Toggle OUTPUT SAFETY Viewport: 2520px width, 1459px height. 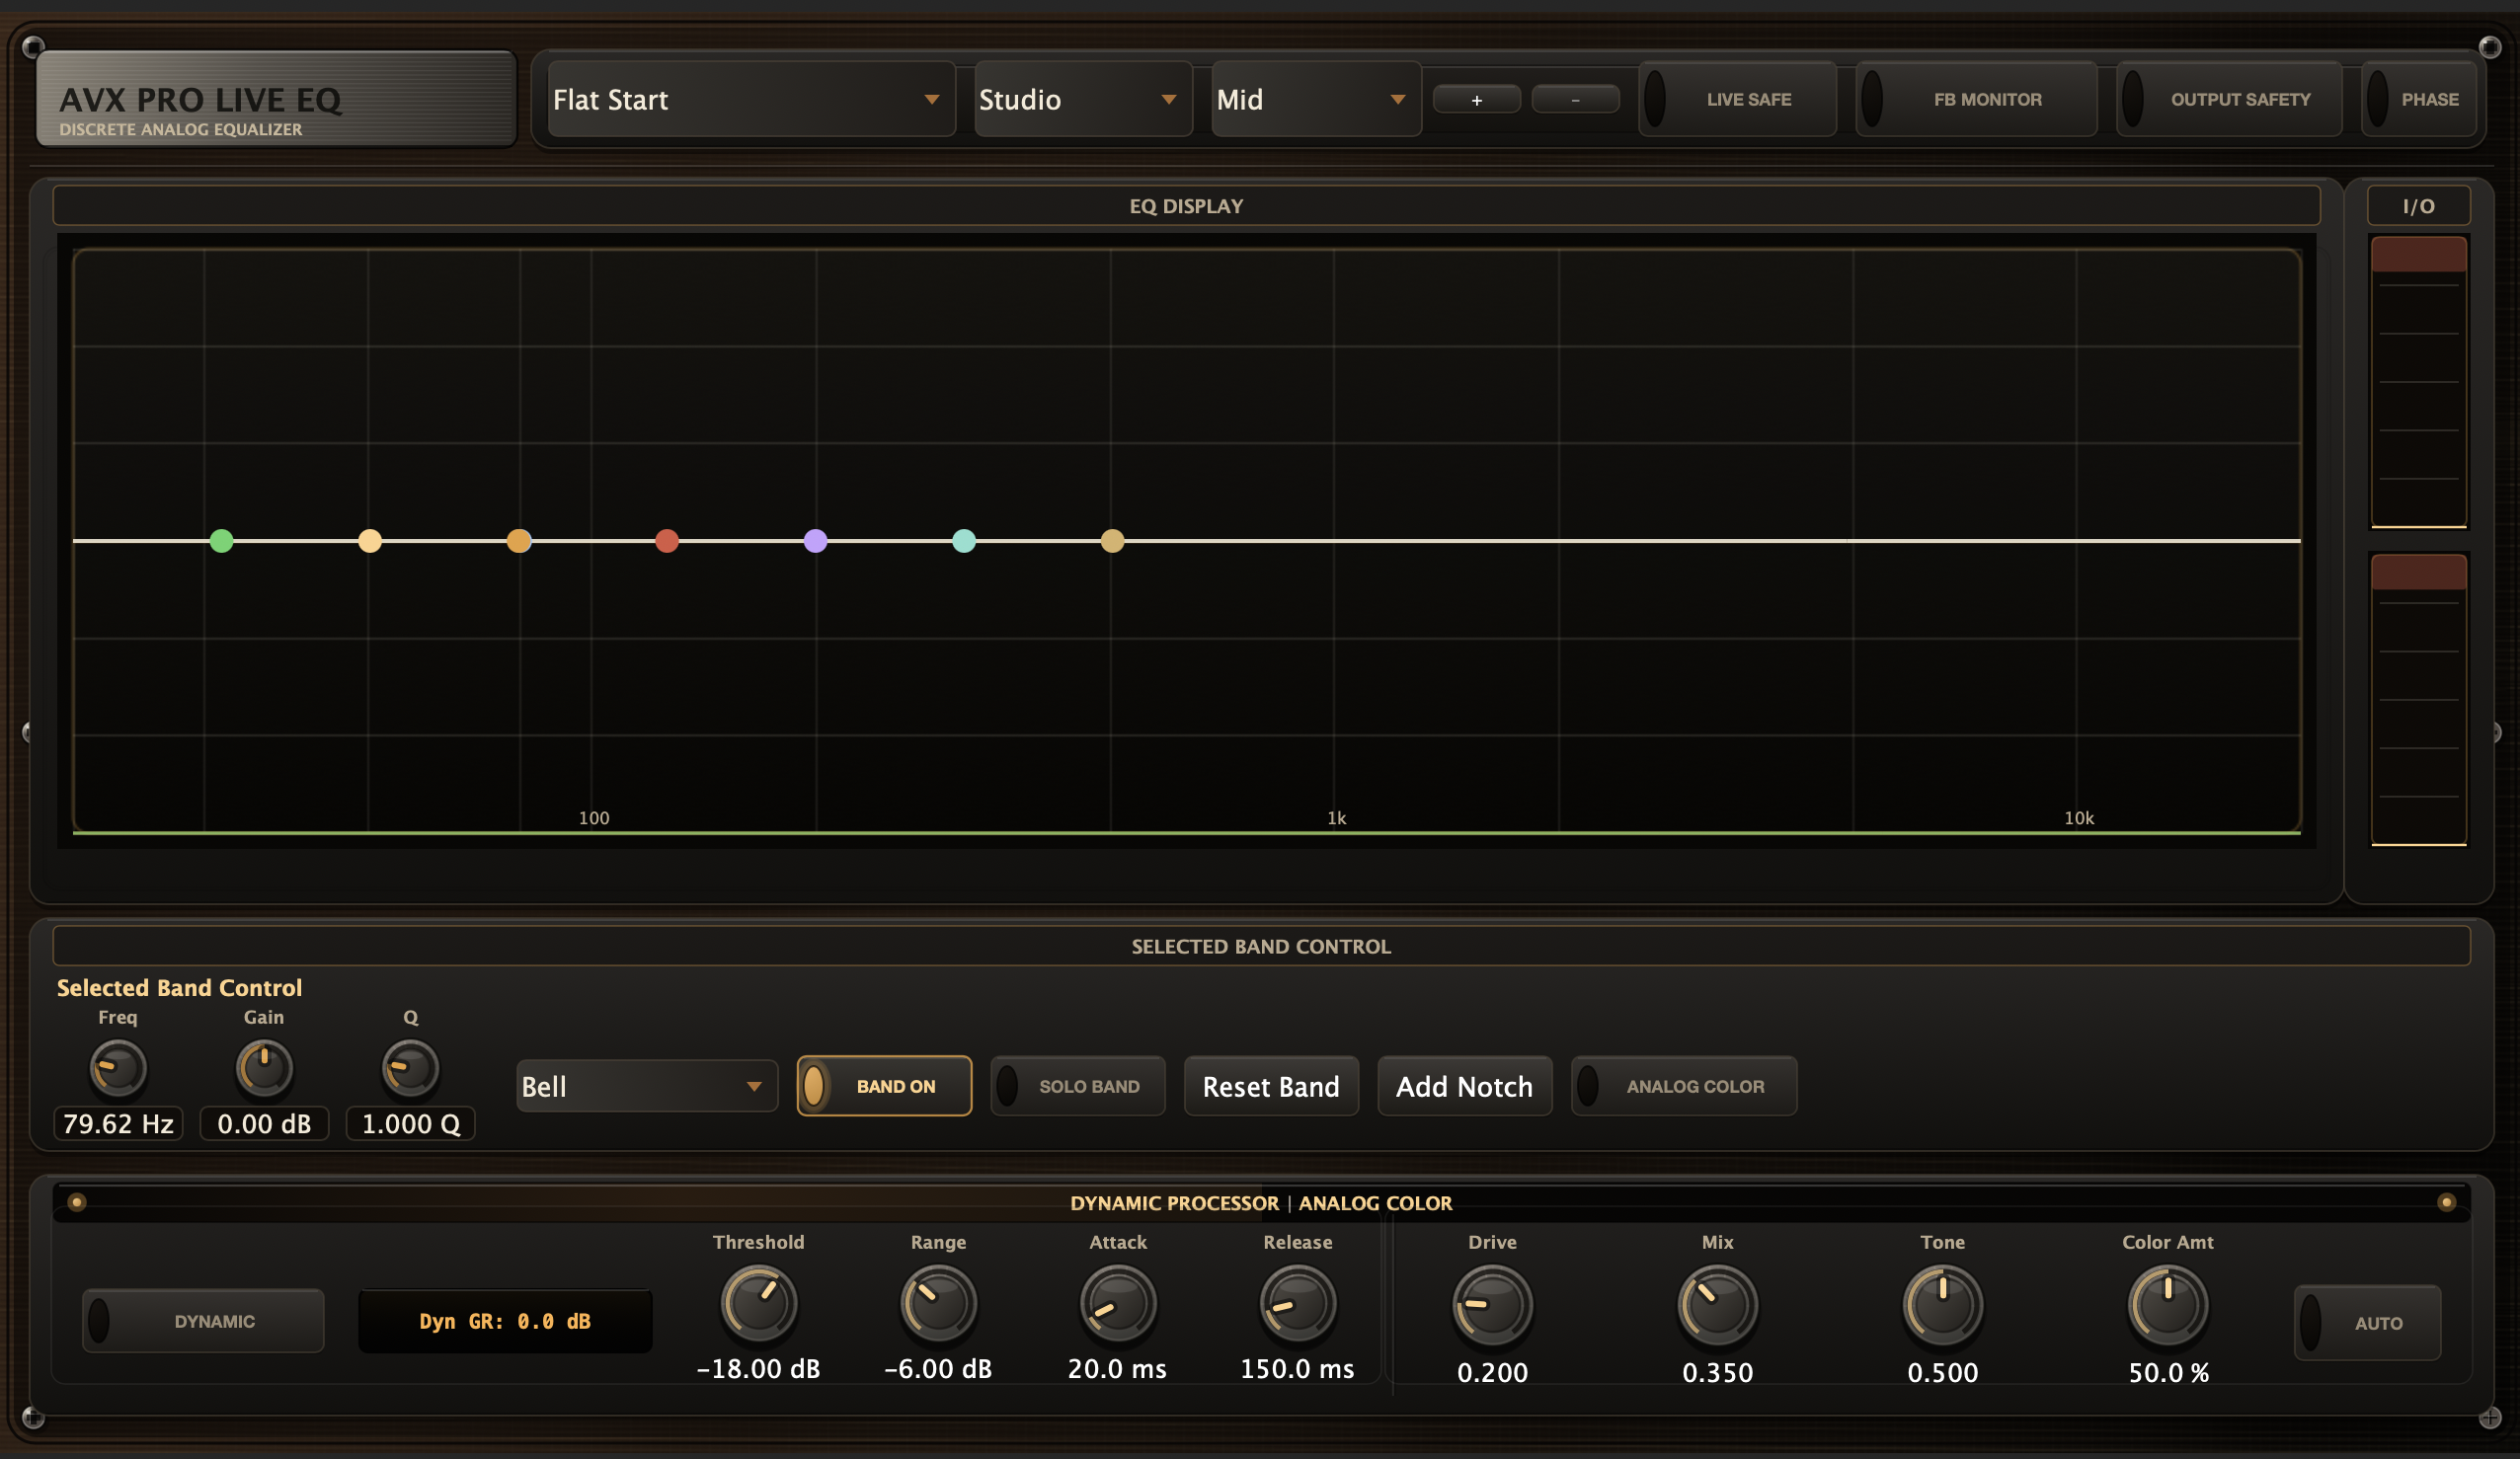point(2229,99)
